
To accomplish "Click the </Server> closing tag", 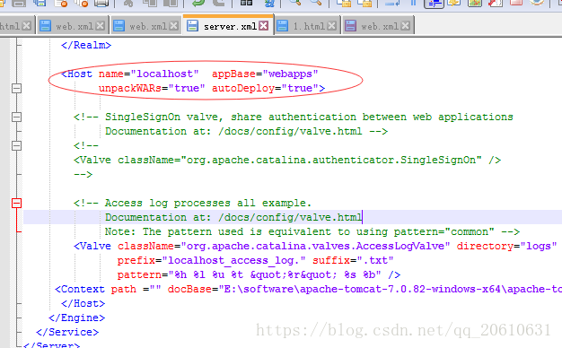I will click(x=51, y=344).
